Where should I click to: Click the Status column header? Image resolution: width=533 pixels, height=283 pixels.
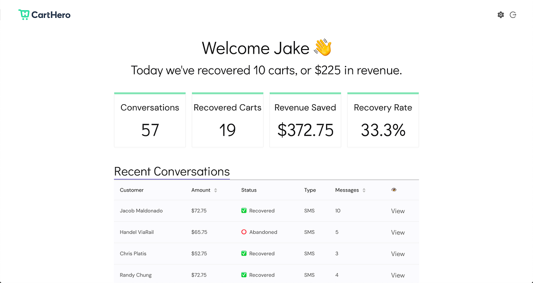[249, 190]
